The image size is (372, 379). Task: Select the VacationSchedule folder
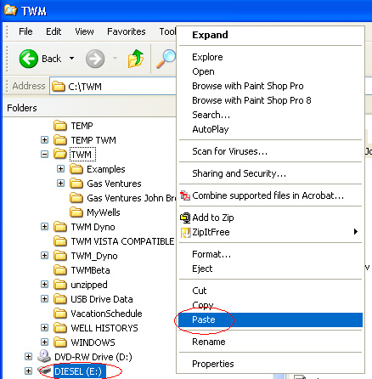coord(106,314)
